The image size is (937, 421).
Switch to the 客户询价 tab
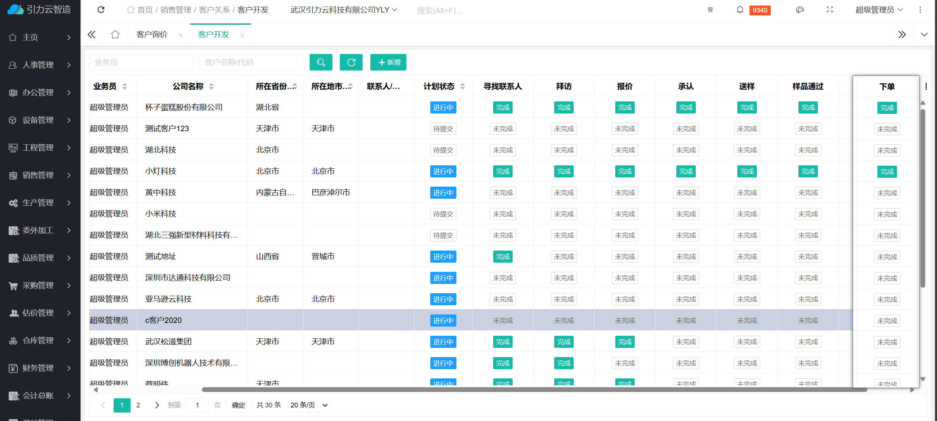pyautogui.click(x=152, y=34)
